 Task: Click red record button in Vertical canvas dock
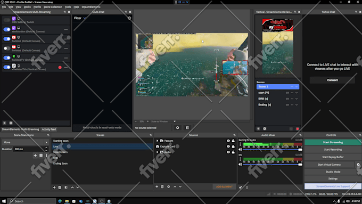pos(298,129)
